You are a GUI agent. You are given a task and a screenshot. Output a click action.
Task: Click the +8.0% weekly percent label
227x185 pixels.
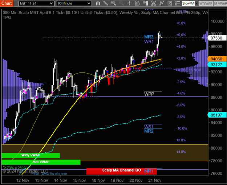tap(181, 23)
